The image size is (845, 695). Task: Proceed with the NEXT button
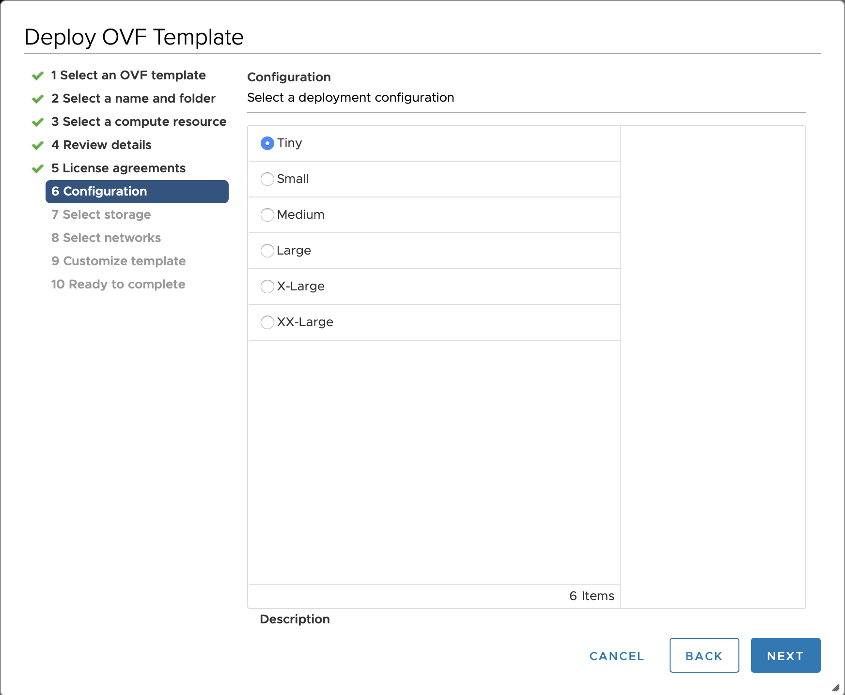[x=785, y=655]
